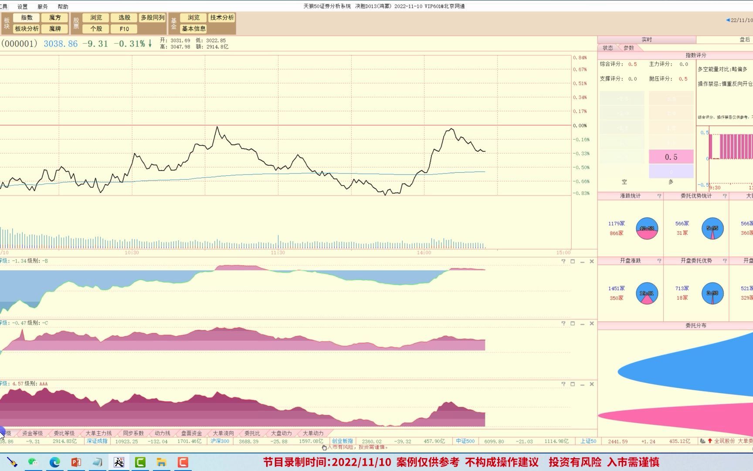Open File Explorer from the taskbar
753x471 pixels.
[x=161, y=462]
